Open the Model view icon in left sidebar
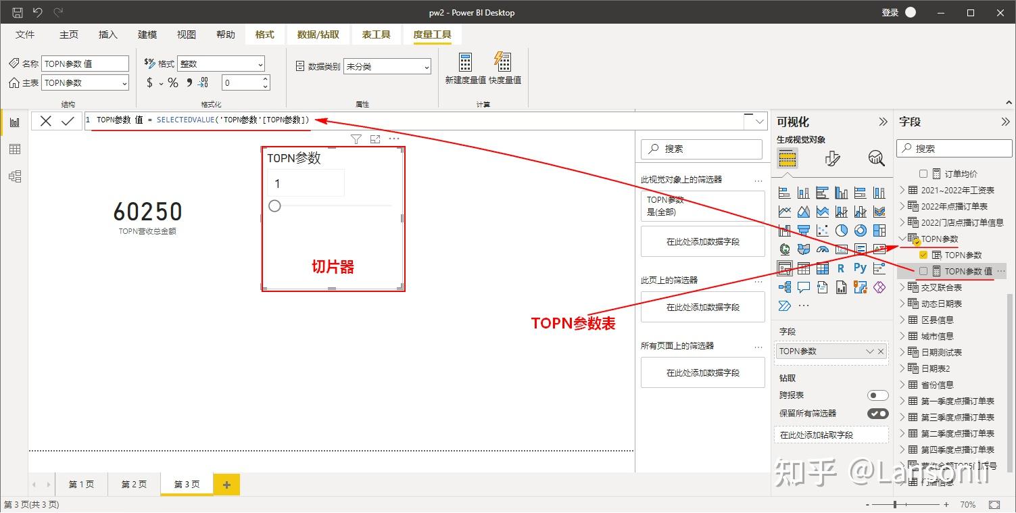 [x=14, y=176]
